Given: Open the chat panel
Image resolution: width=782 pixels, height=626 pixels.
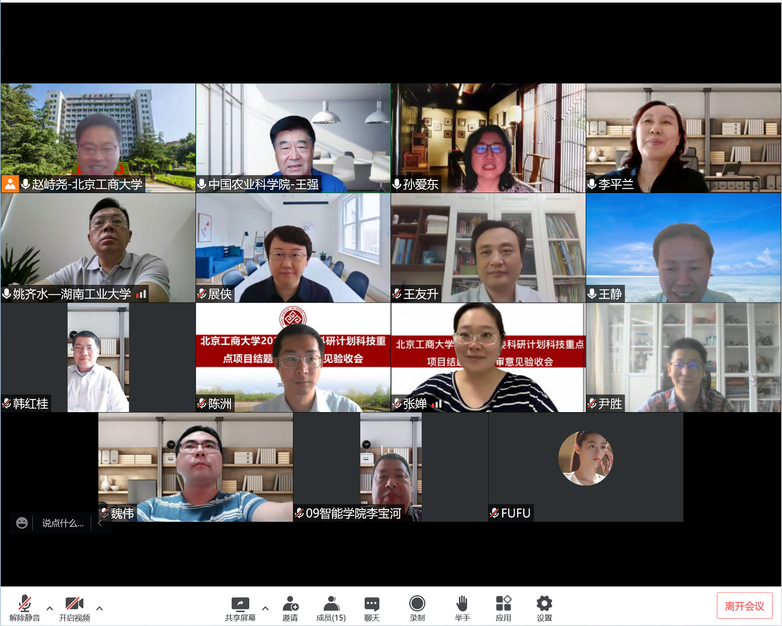Looking at the screenshot, I should tap(372, 605).
